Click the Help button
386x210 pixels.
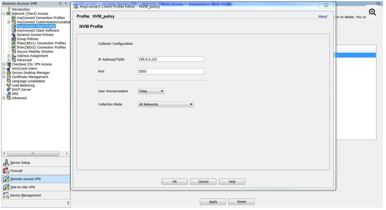click(x=232, y=181)
